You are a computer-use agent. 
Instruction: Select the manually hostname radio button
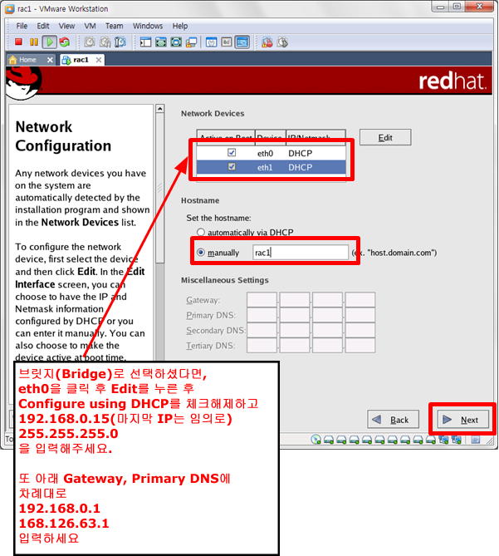[201, 252]
